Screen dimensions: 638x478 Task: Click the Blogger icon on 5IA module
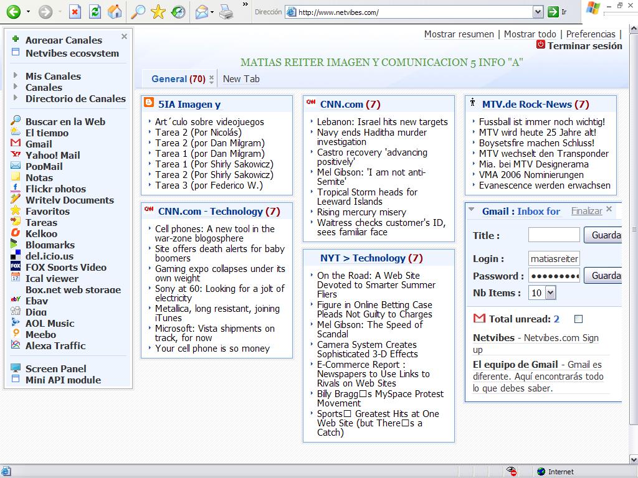(149, 103)
